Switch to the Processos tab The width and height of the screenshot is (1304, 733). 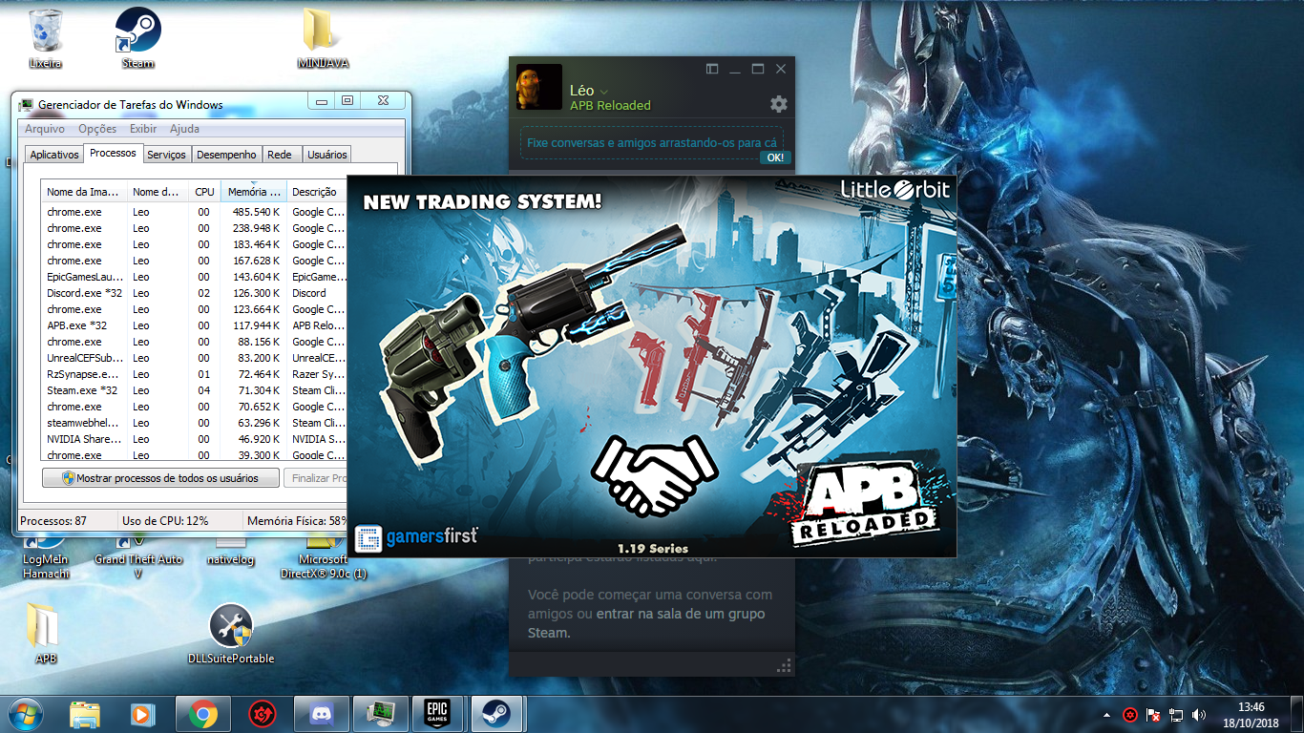point(113,153)
